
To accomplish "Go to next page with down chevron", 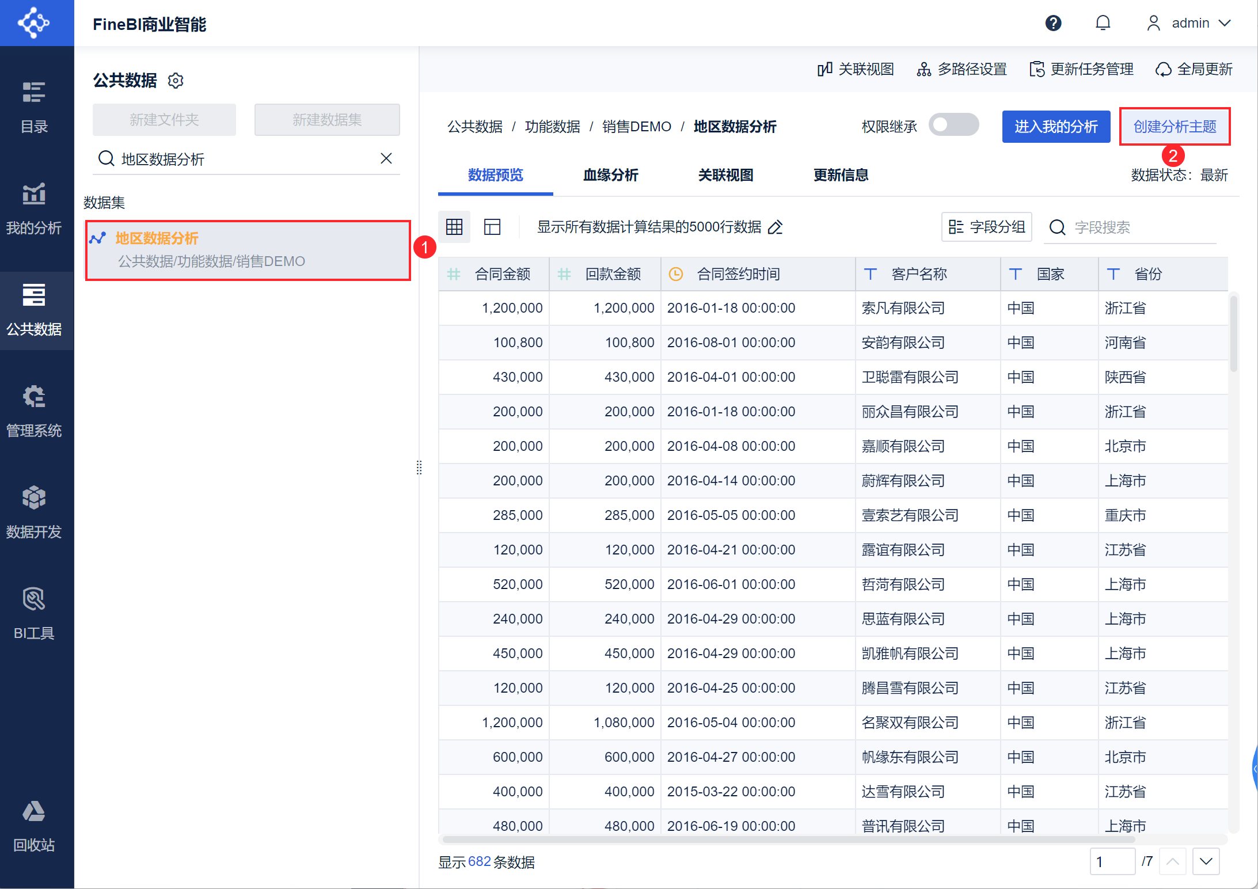I will pyautogui.click(x=1206, y=861).
